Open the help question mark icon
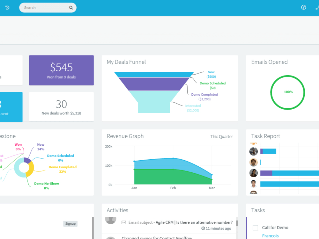 304,7
